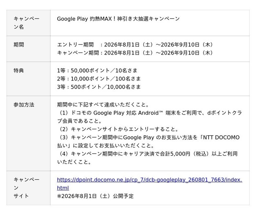Open the dpoint.docomo.ne.jp campaign site link
This screenshot has height=215, width=262.
(x=149, y=180)
